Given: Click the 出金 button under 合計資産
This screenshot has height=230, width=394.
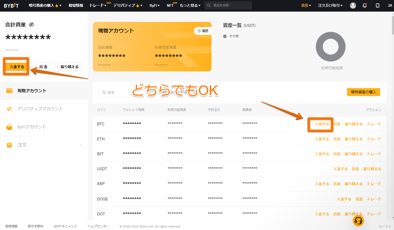Looking at the screenshot, I should point(43,67).
